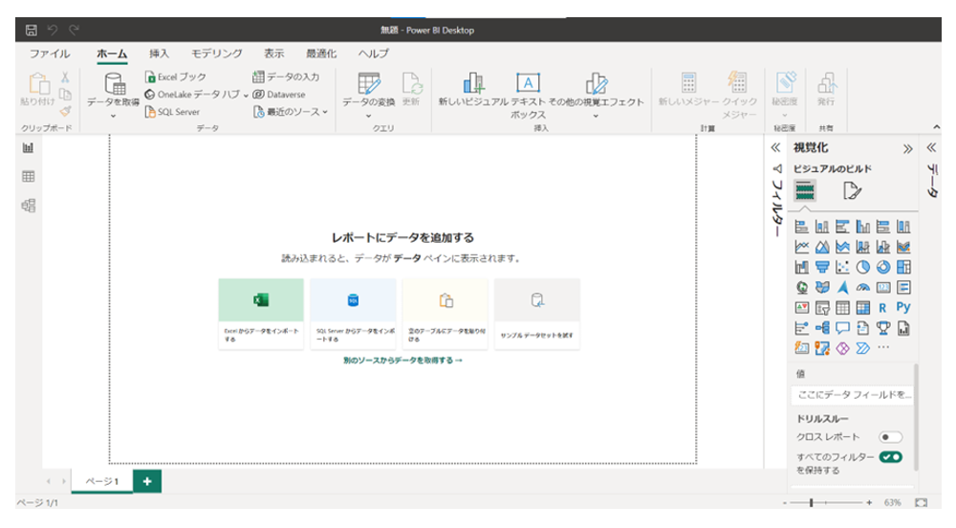
Task: Select the pie chart visual
Action: pos(862,267)
